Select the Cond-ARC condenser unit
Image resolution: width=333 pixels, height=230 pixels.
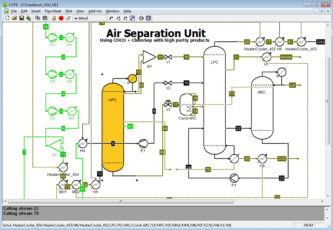pos(187,105)
